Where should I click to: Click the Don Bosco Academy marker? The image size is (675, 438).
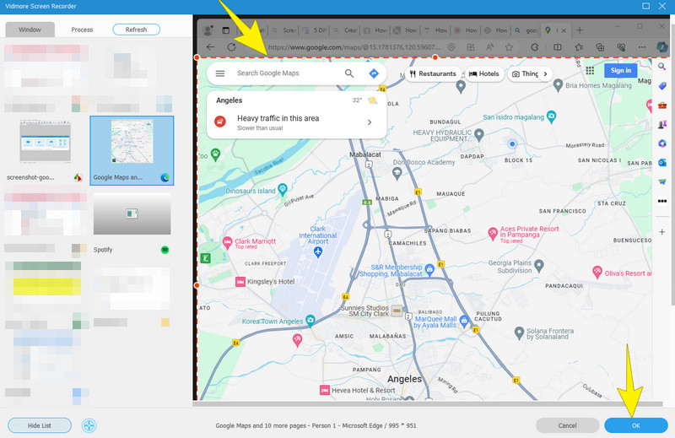point(397,173)
